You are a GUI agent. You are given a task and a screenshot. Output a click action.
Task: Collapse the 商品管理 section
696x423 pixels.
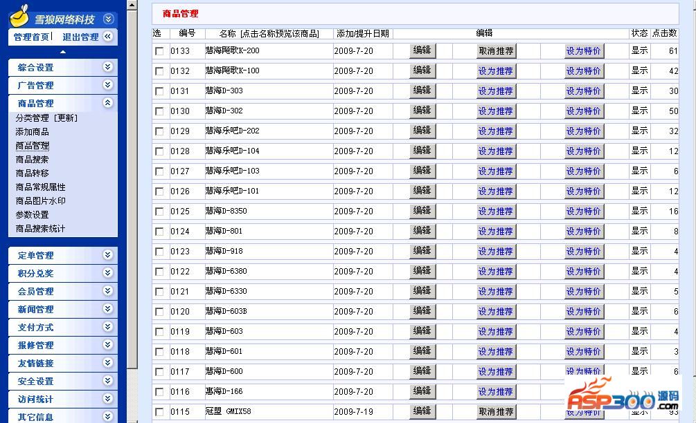108,103
